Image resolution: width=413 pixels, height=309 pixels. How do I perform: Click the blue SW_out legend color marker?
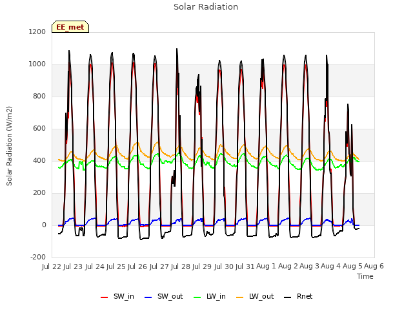tap(148, 297)
